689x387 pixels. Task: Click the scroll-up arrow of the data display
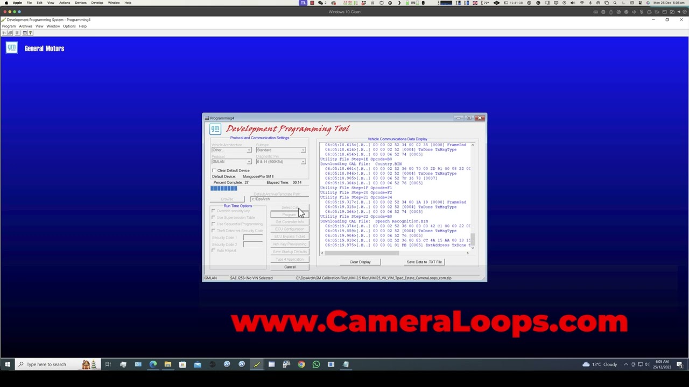point(473,145)
